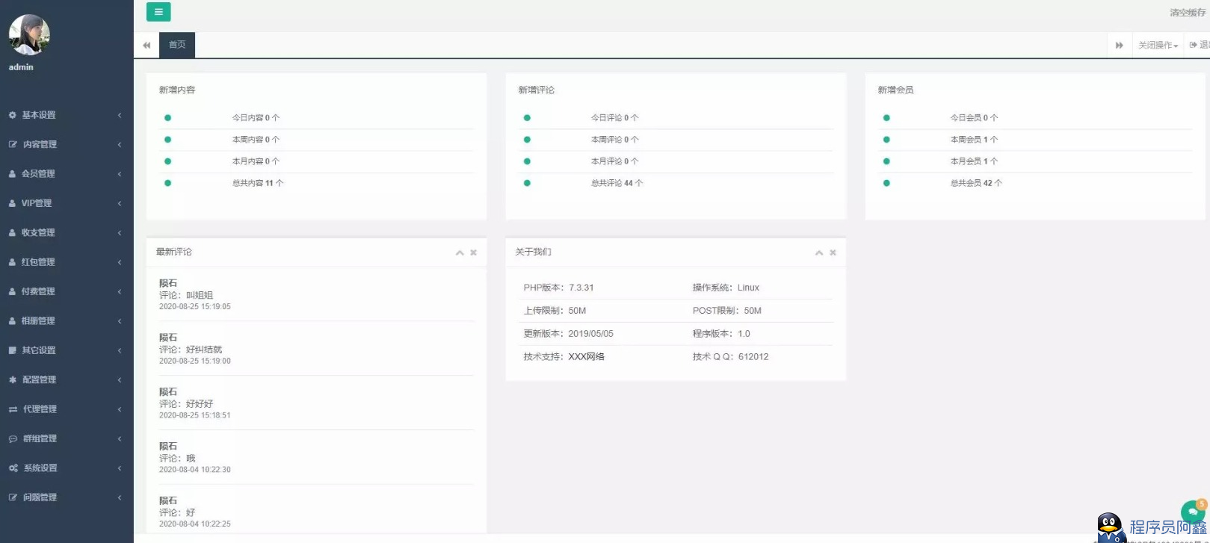Click the tab scroll-left double arrow
This screenshot has height=543, width=1210.
[146, 46]
